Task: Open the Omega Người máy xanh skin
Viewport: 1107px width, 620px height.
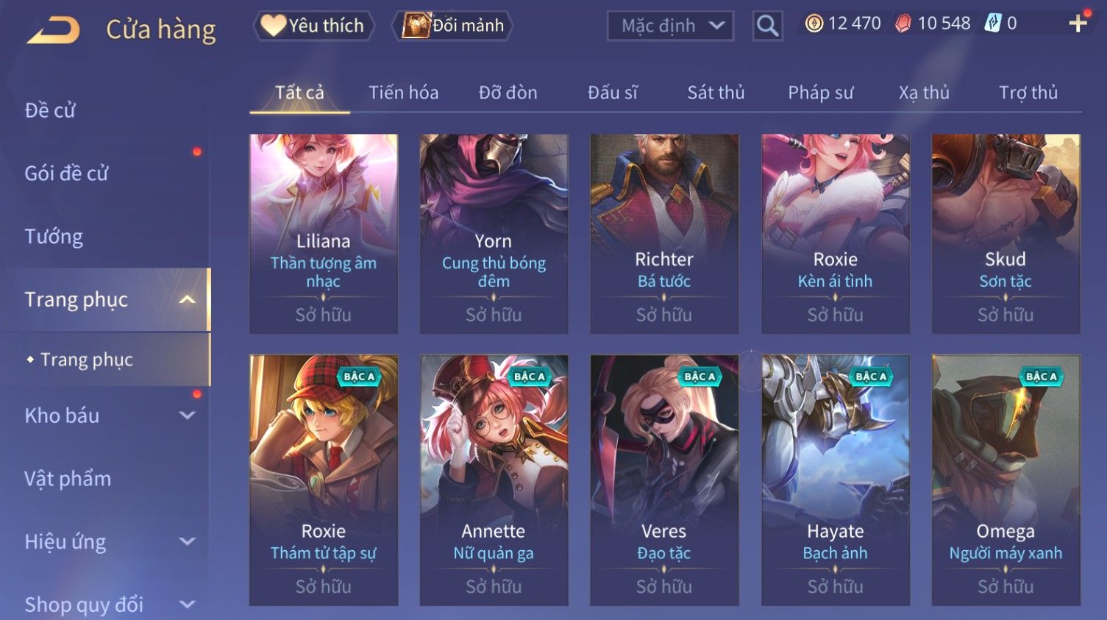Action: tap(1005, 480)
